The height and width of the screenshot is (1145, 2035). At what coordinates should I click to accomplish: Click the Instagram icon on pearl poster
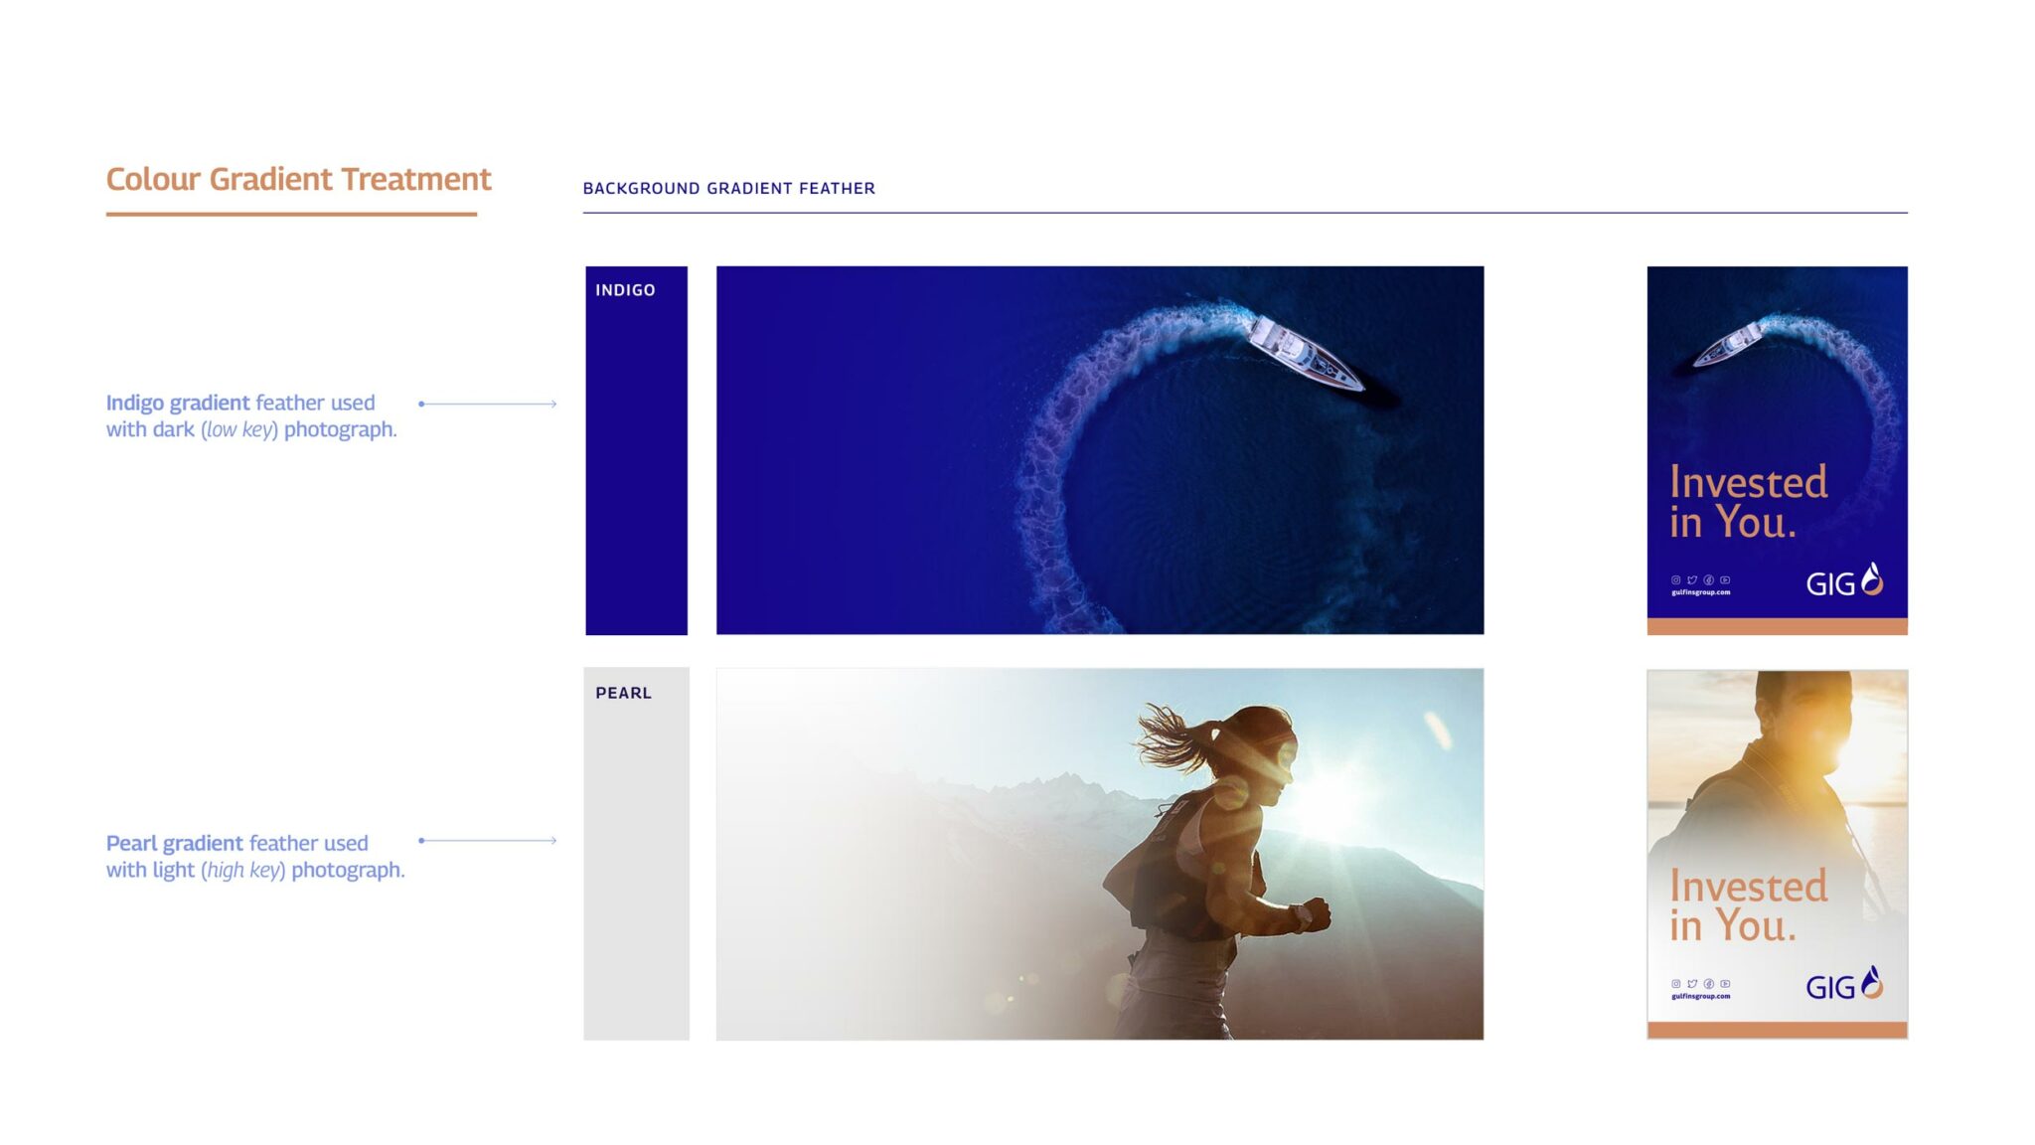point(1676,984)
